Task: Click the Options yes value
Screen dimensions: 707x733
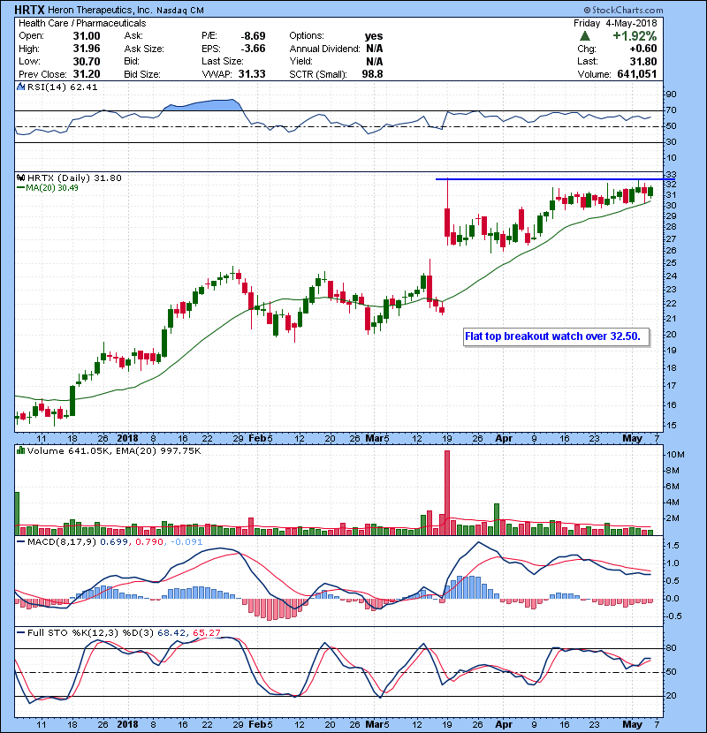Action: pos(374,36)
